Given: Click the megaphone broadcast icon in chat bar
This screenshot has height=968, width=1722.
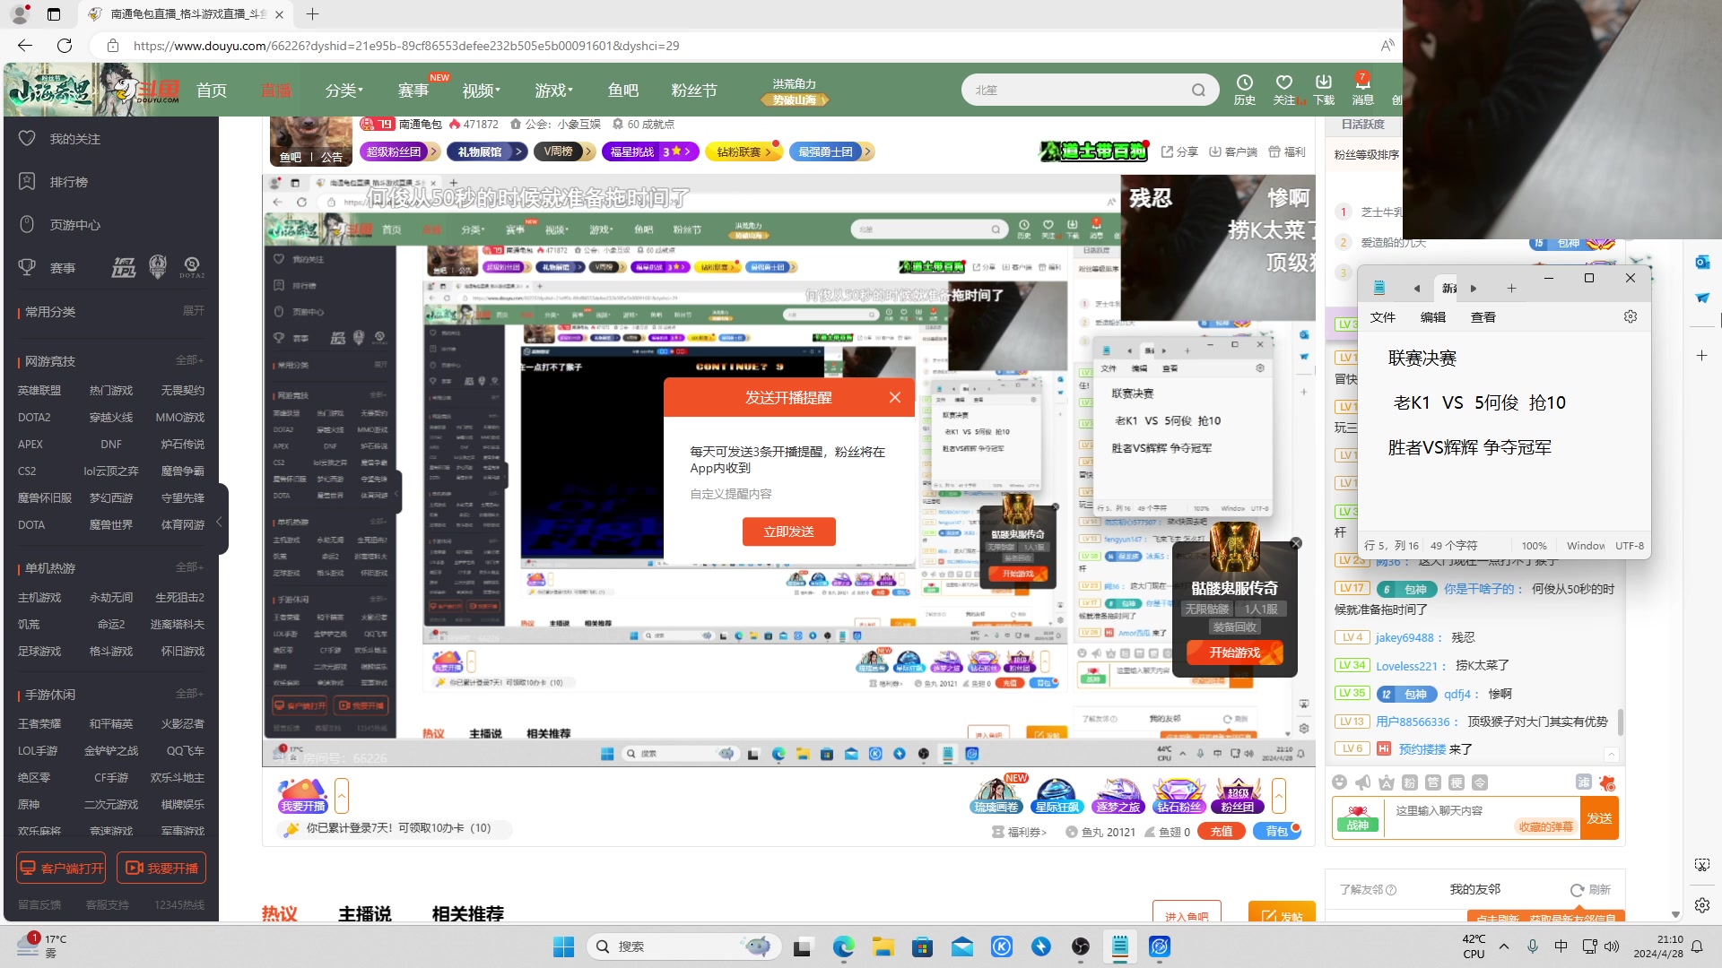Looking at the screenshot, I should click(1362, 782).
